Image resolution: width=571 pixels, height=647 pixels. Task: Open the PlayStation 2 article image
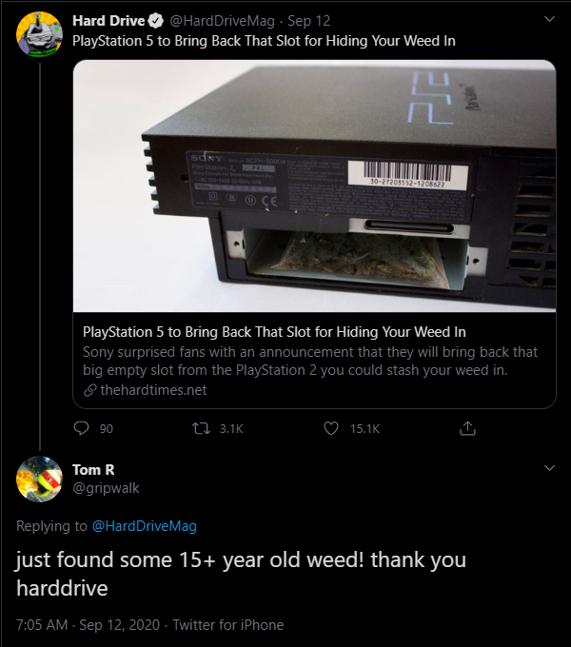(314, 186)
